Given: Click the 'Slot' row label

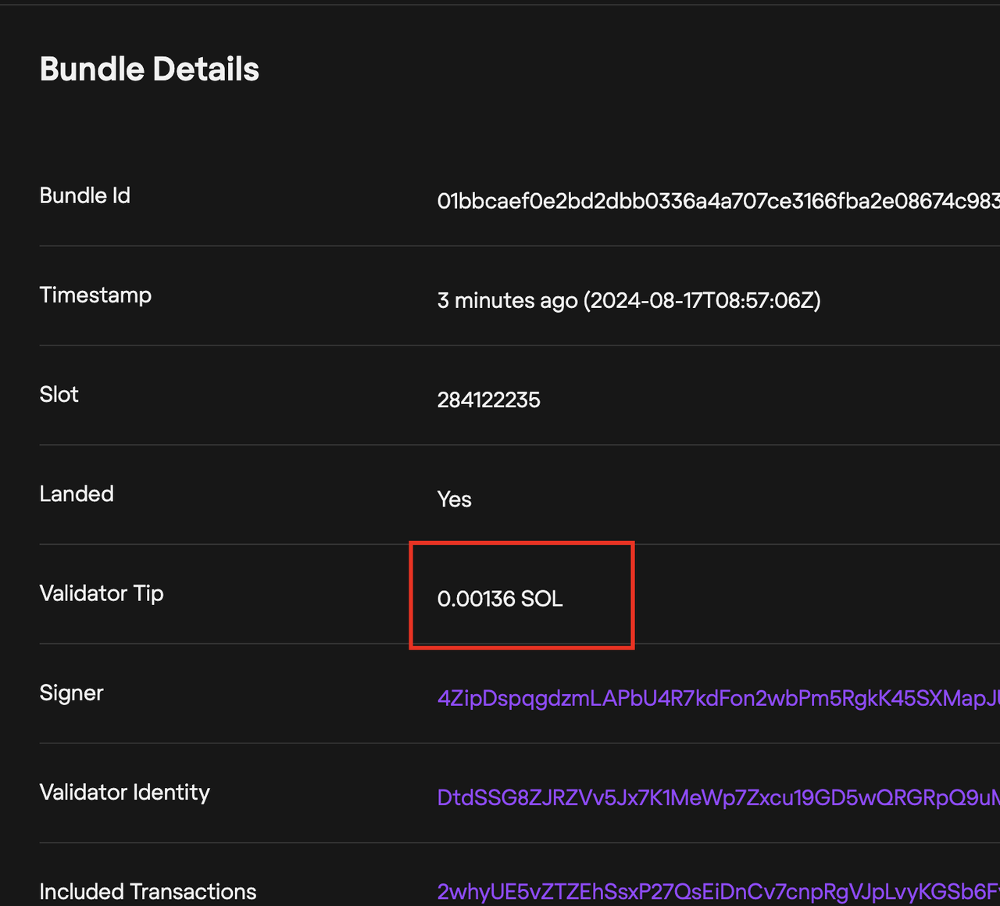Looking at the screenshot, I should pos(59,394).
